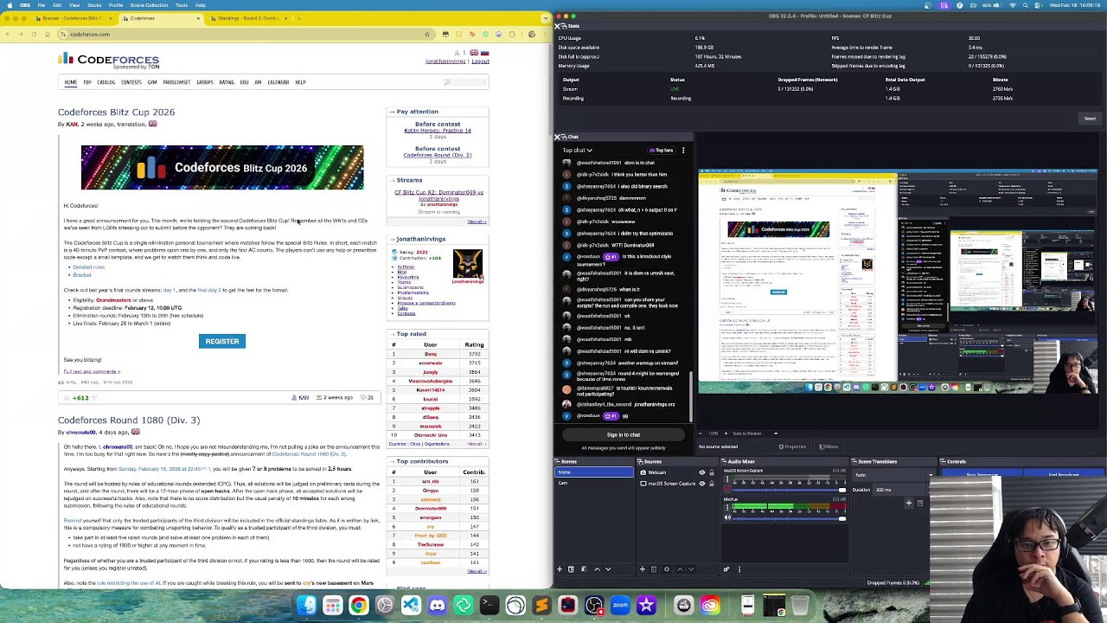This screenshot has width=1107, height=623.
Task: Open source Filters button in OBS
Action: click(829, 447)
